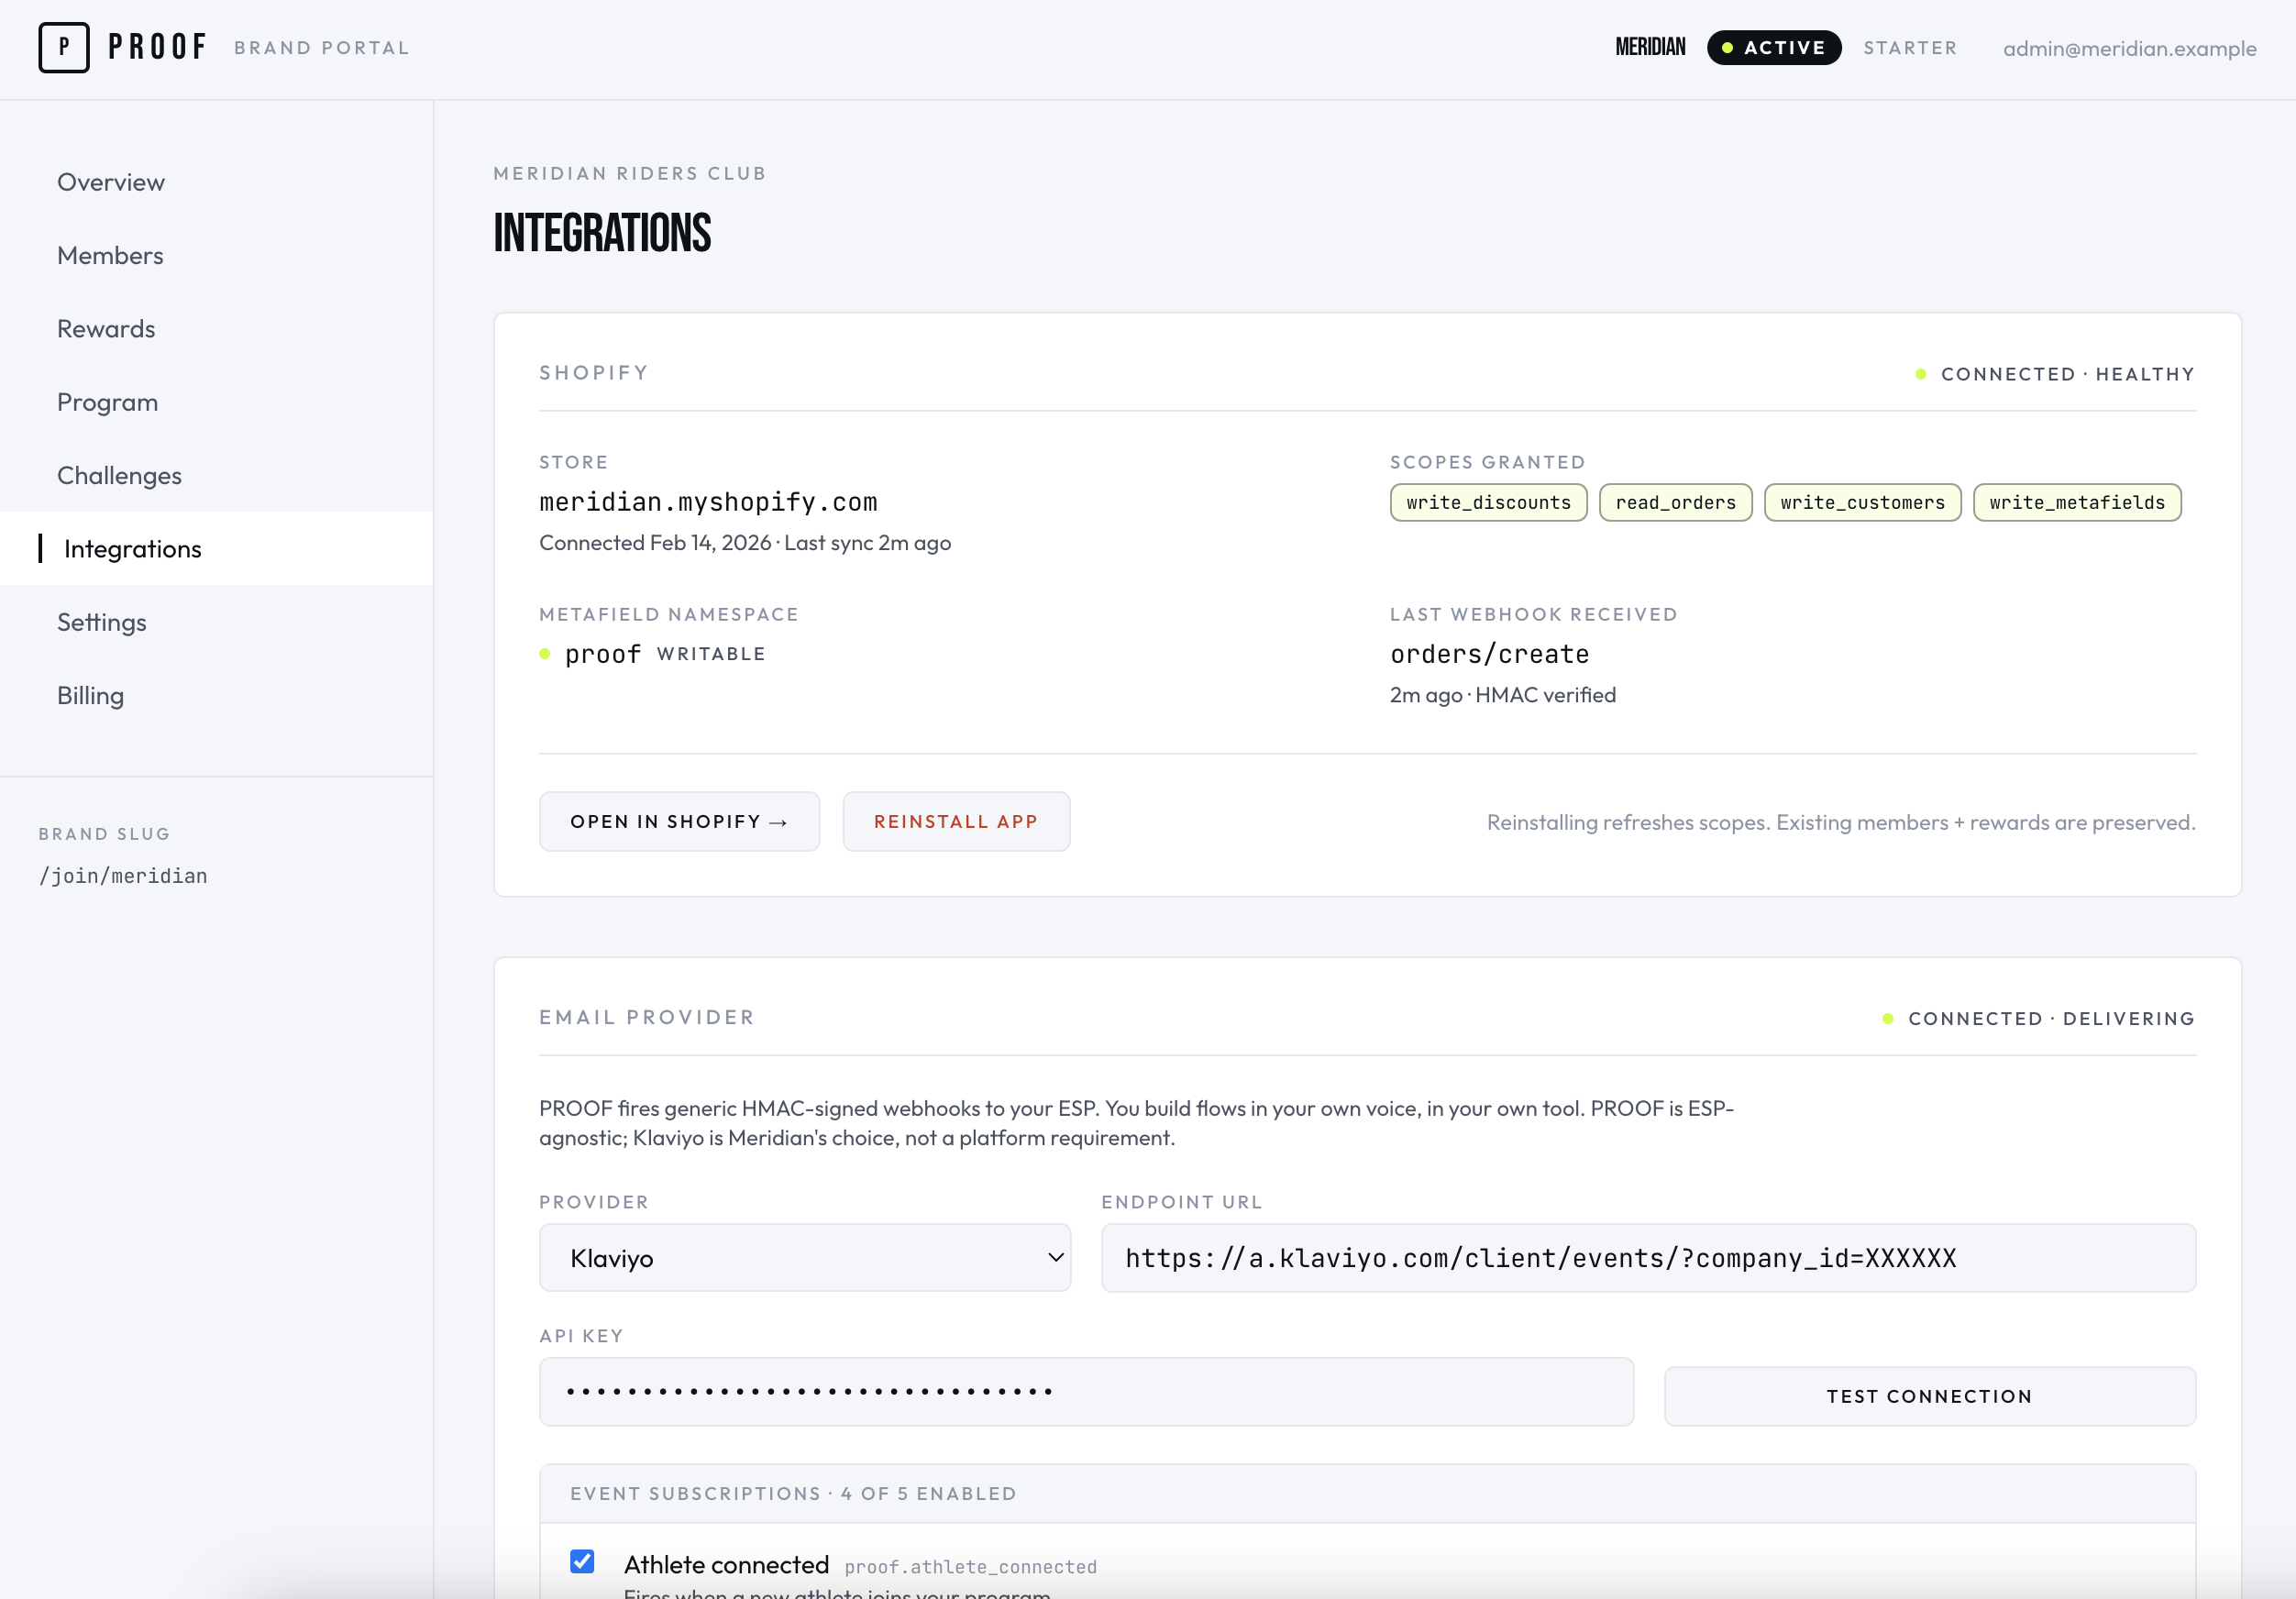
Task: Click the read_orders scope tag
Action: click(1675, 503)
